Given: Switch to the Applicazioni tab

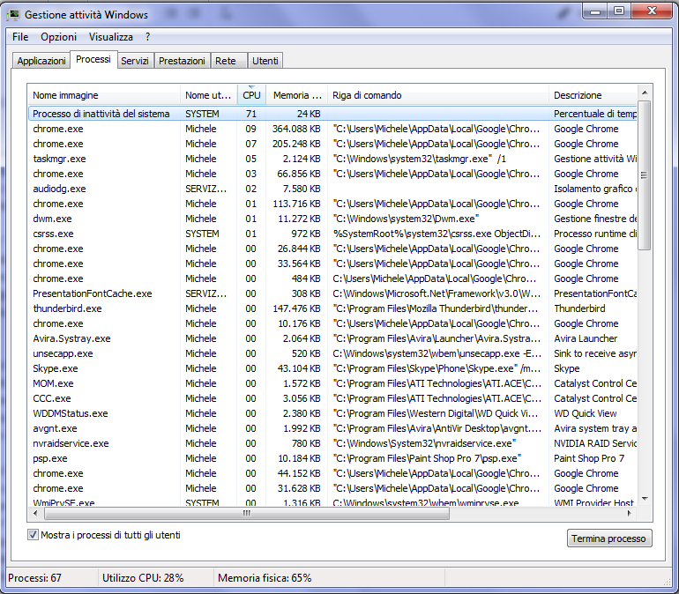Looking at the screenshot, I should [x=41, y=61].
